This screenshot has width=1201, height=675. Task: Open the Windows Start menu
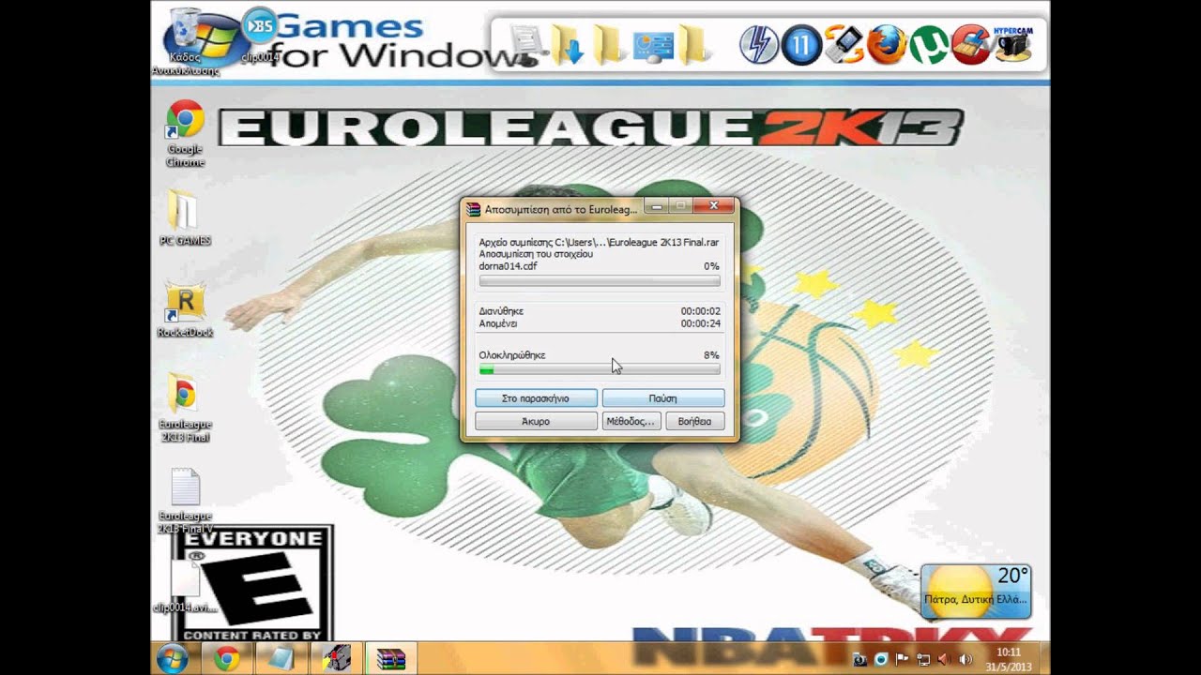click(173, 659)
